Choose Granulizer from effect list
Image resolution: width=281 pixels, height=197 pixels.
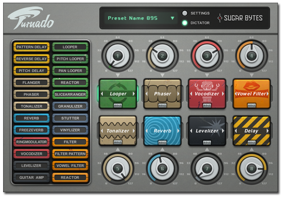tap(70, 106)
